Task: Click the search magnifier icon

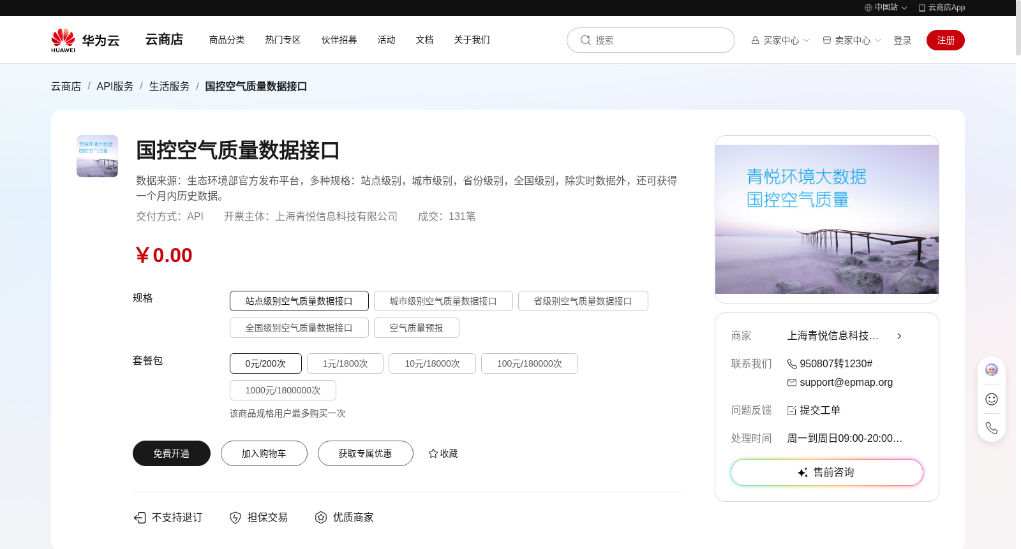Action: pyautogui.click(x=585, y=40)
